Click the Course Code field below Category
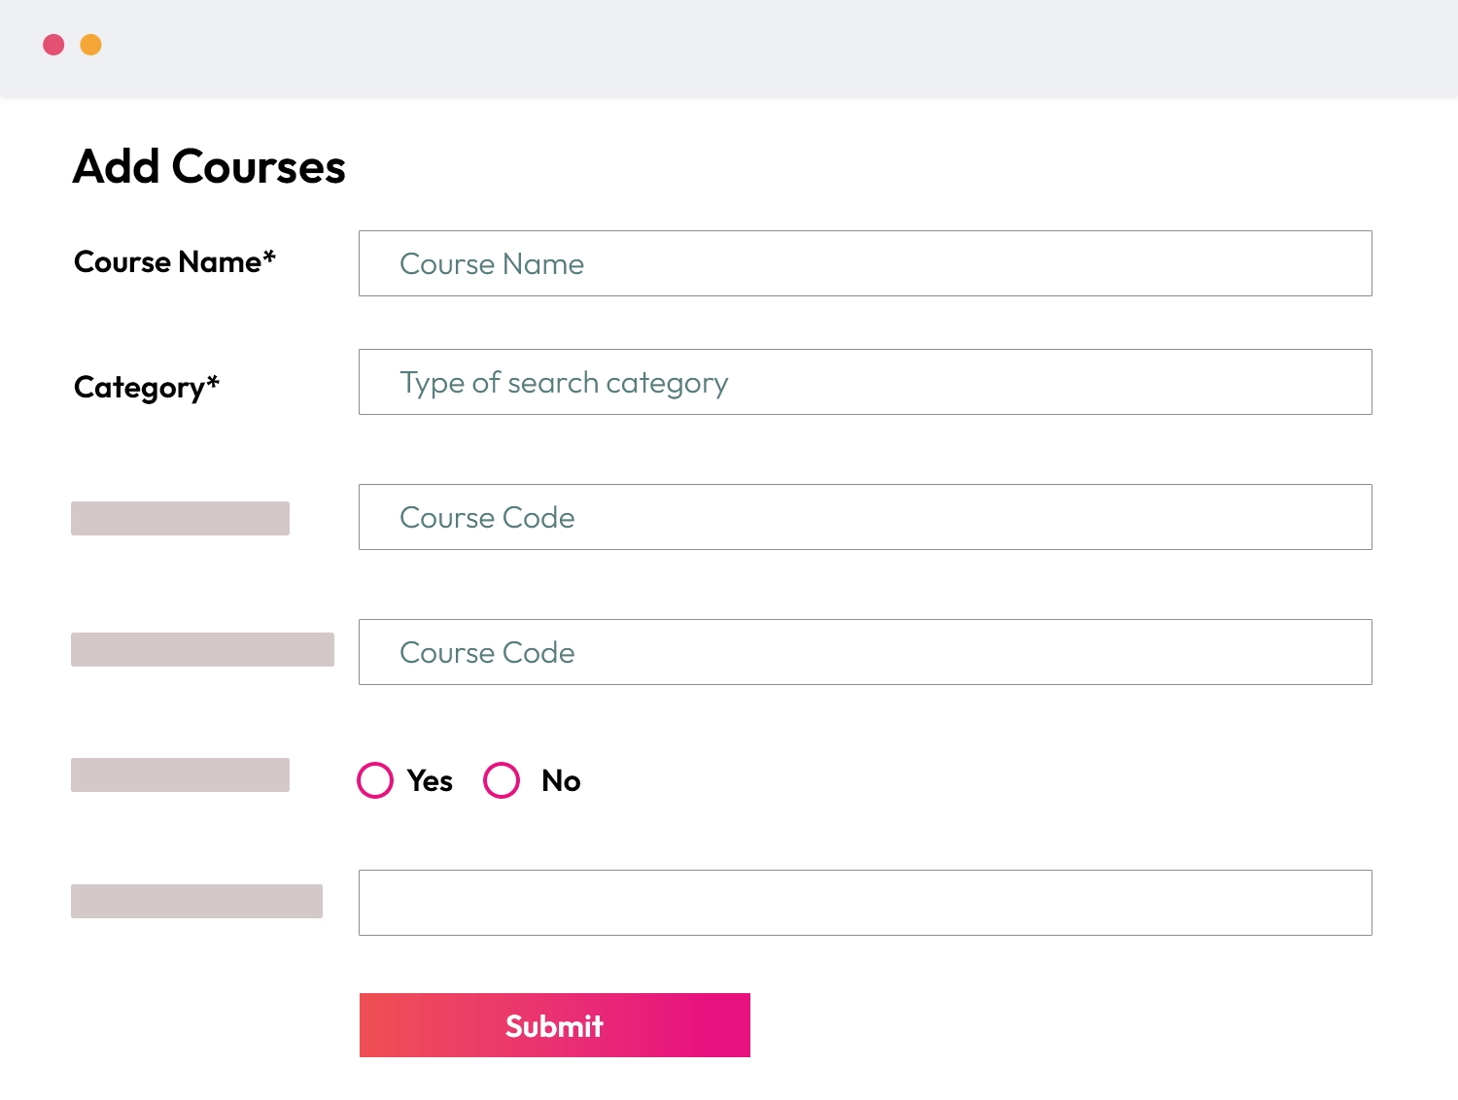The width and height of the screenshot is (1458, 1100). 864,517
